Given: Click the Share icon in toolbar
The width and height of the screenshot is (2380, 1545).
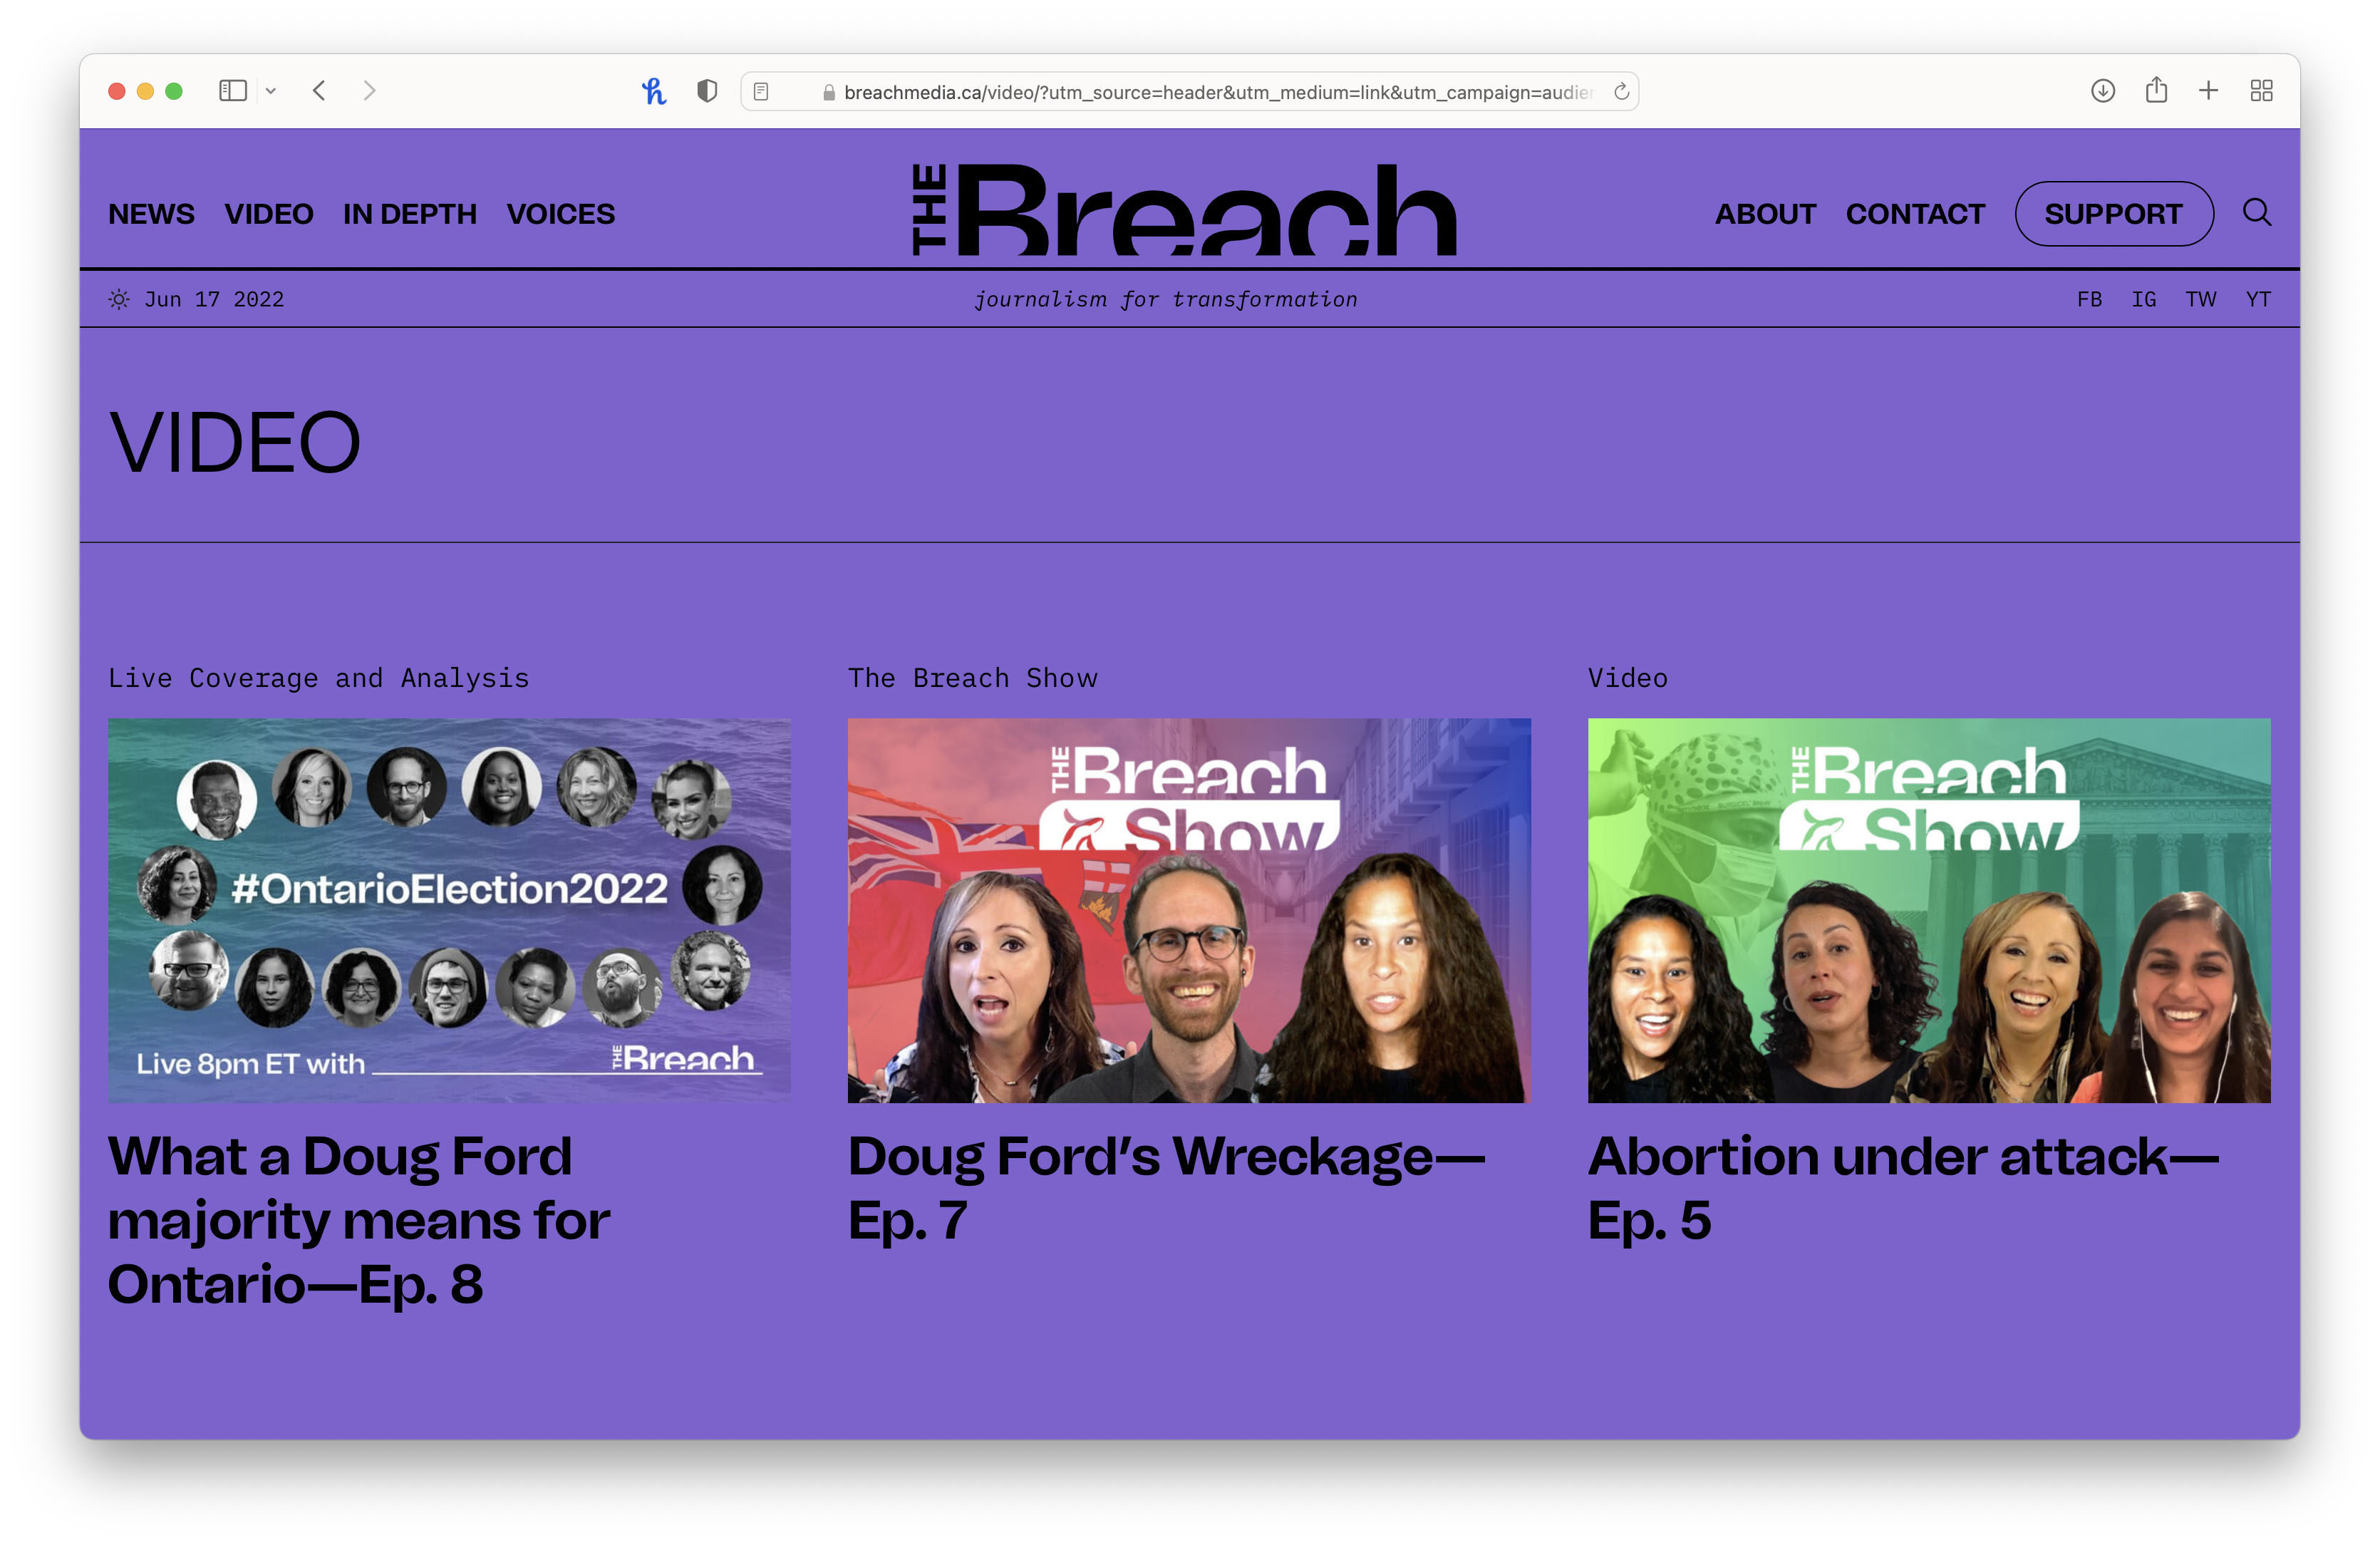Looking at the screenshot, I should [x=2156, y=91].
